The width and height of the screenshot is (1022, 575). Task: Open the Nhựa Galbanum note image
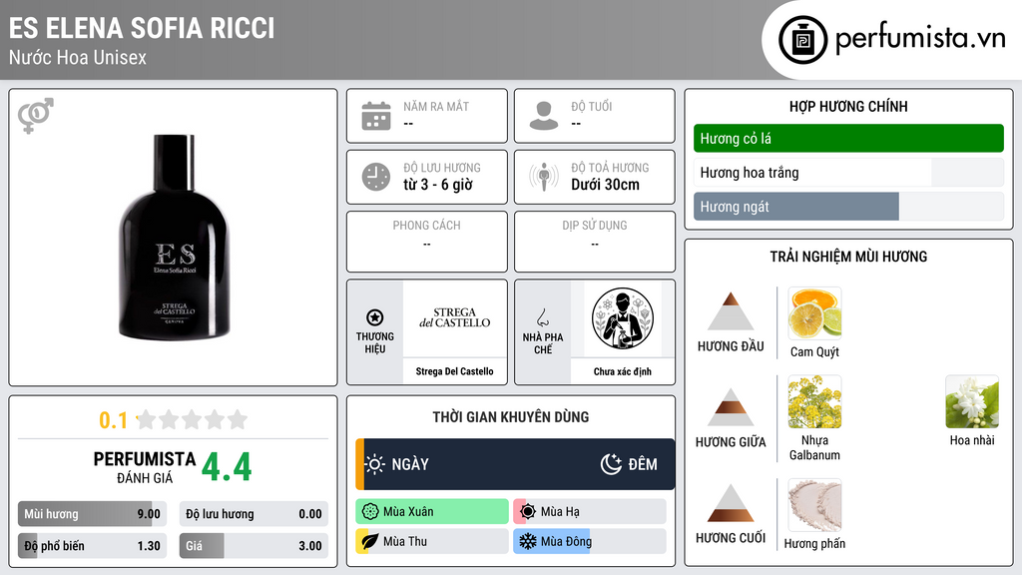pyautogui.click(x=814, y=401)
